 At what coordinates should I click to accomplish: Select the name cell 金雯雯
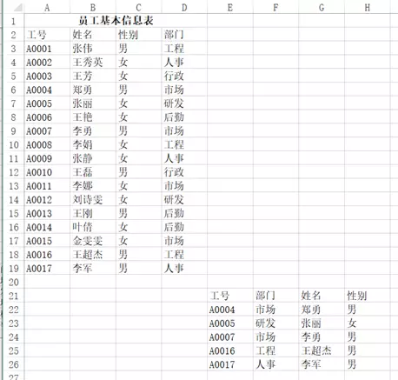[93, 241]
